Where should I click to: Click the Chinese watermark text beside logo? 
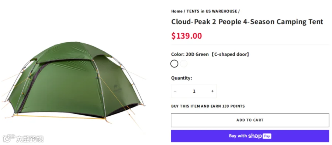click(x=30, y=139)
